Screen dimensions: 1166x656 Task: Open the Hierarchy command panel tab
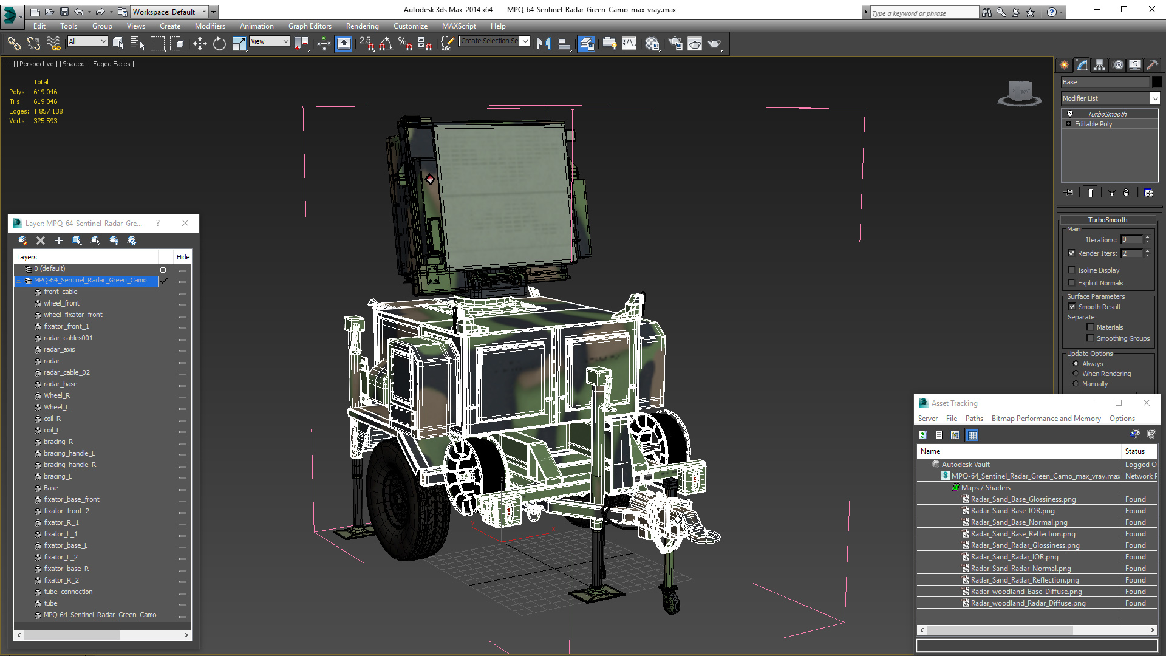tap(1099, 65)
